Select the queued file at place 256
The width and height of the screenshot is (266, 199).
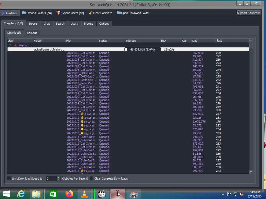pos(128,60)
